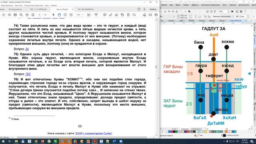Pick the orange swatch in CorelDRAW palette
The height and width of the screenshot is (144, 256).
coord(226,132)
